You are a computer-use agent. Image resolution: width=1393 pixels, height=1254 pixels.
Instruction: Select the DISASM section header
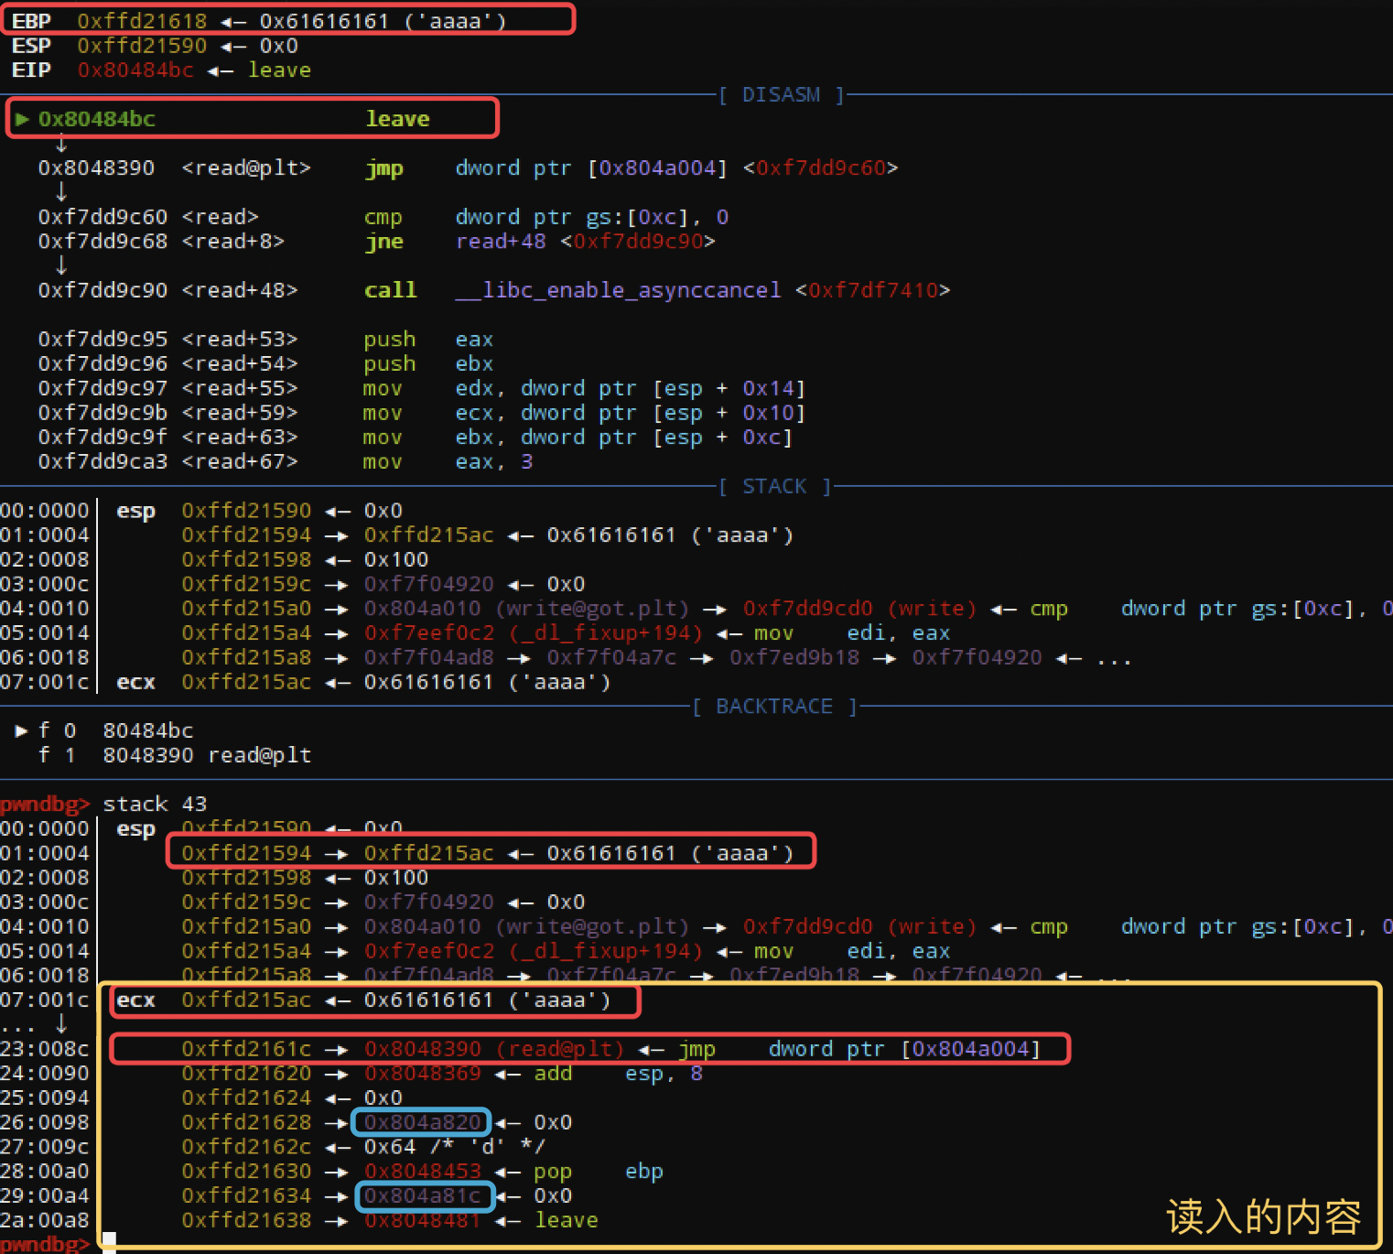click(x=781, y=94)
